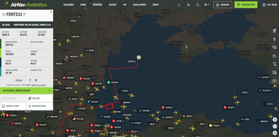Share flight on Facebook icon
The height and width of the screenshot is (137, 279).
tap(30, 80)
